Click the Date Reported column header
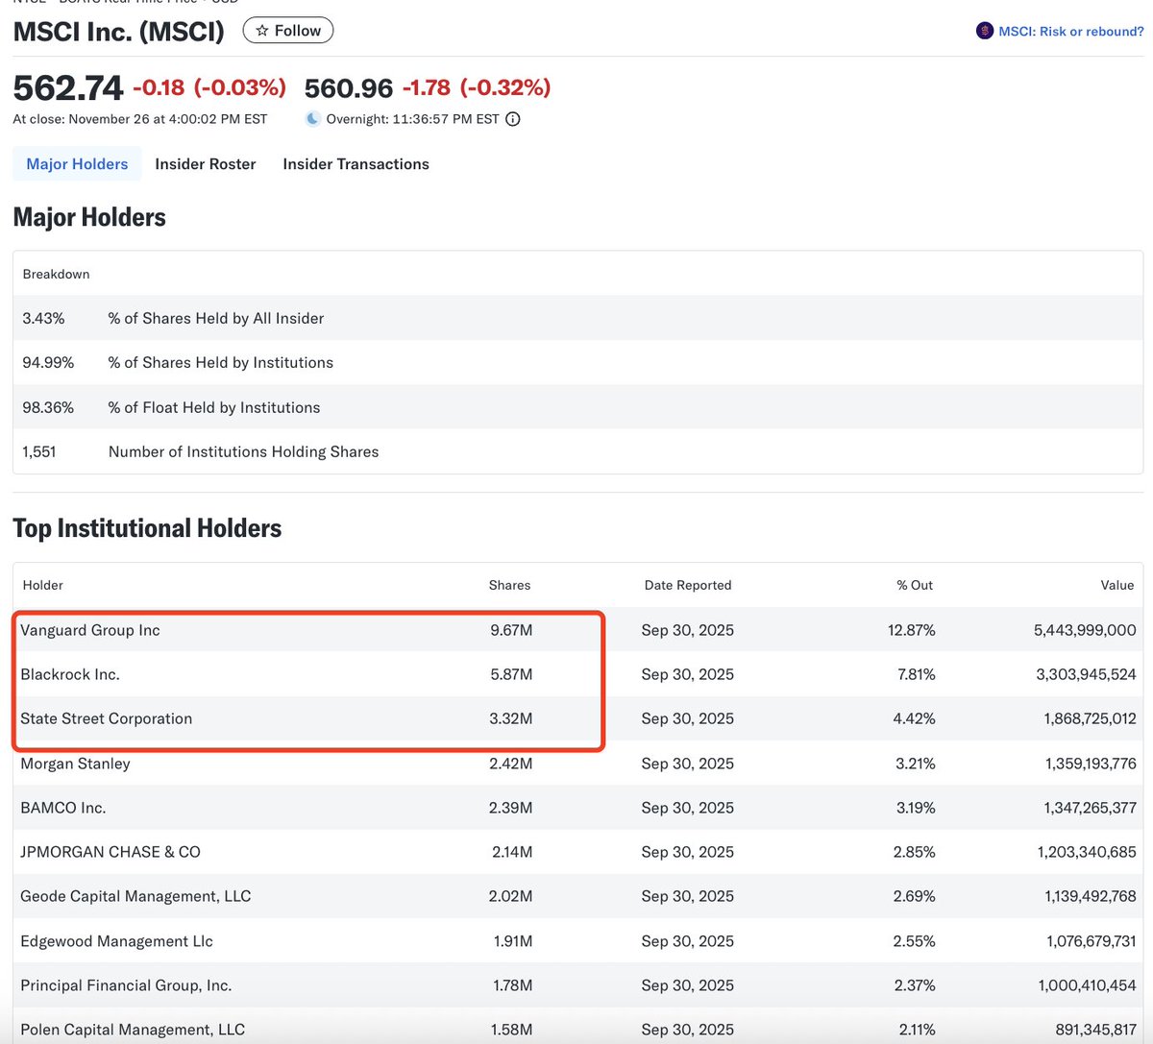Screen dimensions: 1153x1044 point(688,585)
